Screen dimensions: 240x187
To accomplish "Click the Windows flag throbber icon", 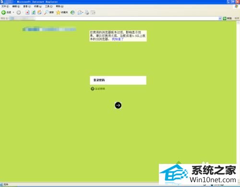I will [x=236, y=6].
